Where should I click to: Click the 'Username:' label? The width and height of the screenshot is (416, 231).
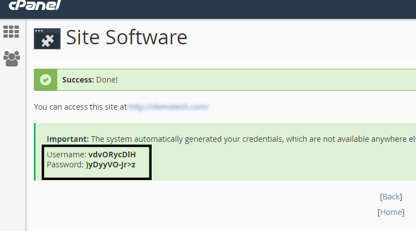click(66, 155)
